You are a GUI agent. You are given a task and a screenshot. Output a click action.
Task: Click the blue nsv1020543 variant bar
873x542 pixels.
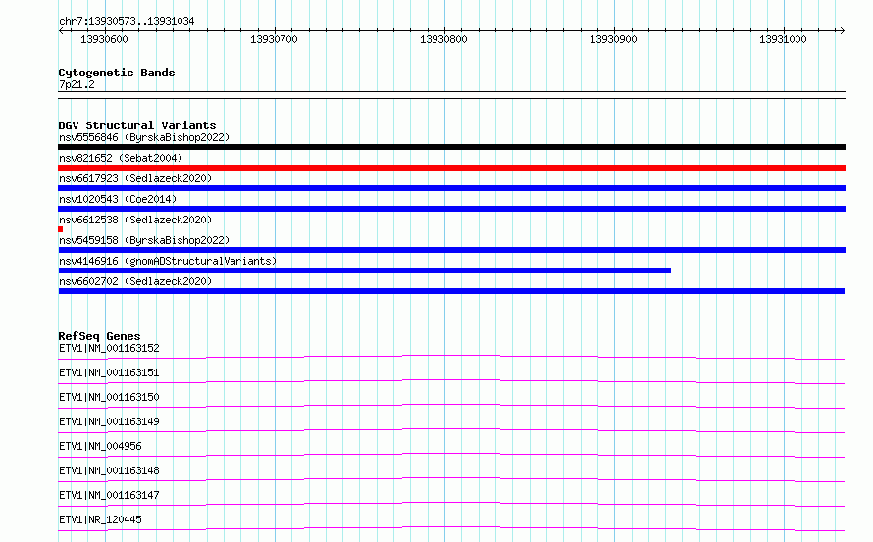click(x=451, y=209)
